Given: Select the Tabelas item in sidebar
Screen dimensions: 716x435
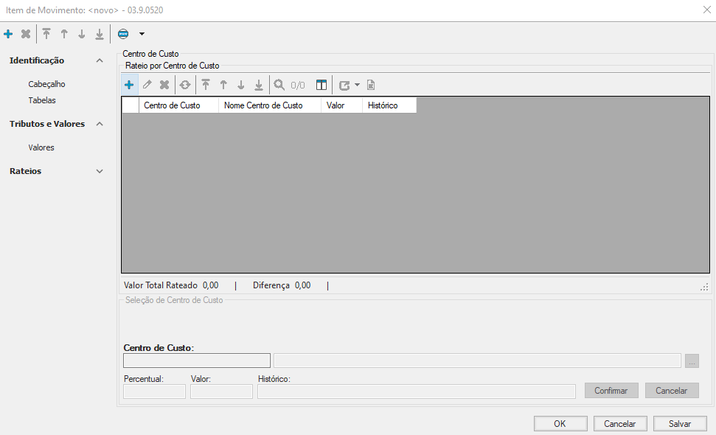Looking at the screenshot, I should [42, 100].
